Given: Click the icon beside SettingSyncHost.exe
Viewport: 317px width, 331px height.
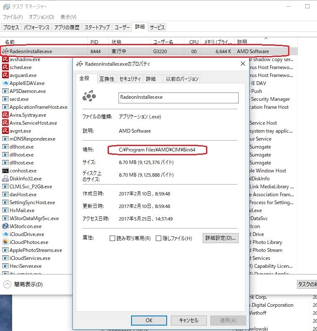Looking at the screenshot, I should tap(5, 203).
